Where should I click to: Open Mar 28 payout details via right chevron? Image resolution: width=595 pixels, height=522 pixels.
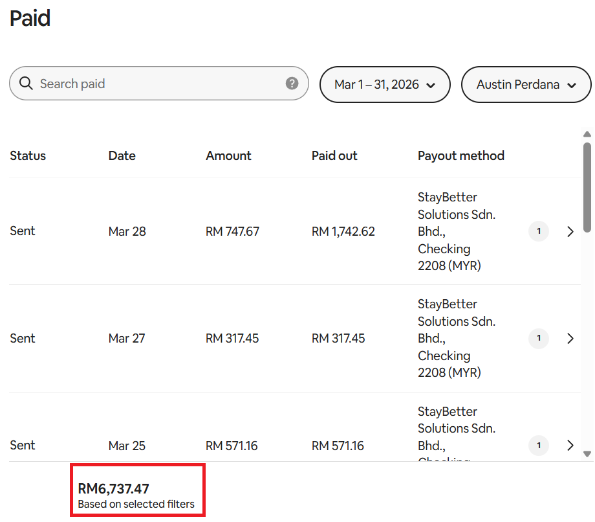pyautogui.click(x=570, y=231)
